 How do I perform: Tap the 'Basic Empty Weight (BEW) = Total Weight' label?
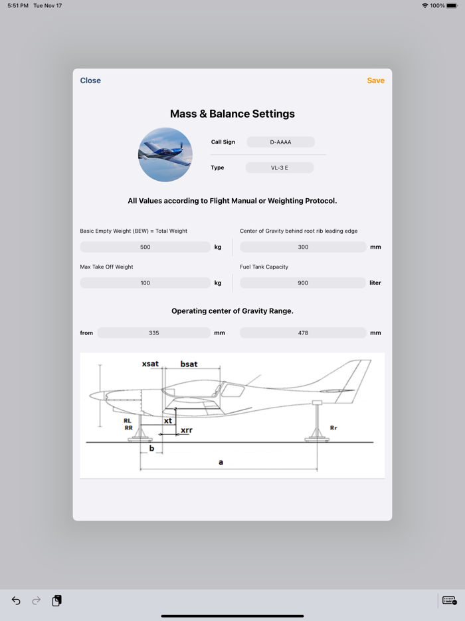(134, 231)
